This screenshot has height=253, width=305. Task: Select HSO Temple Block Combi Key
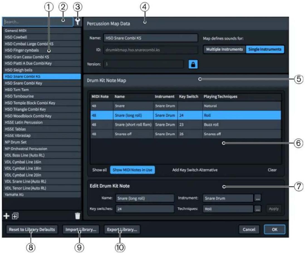pos(42,103)
